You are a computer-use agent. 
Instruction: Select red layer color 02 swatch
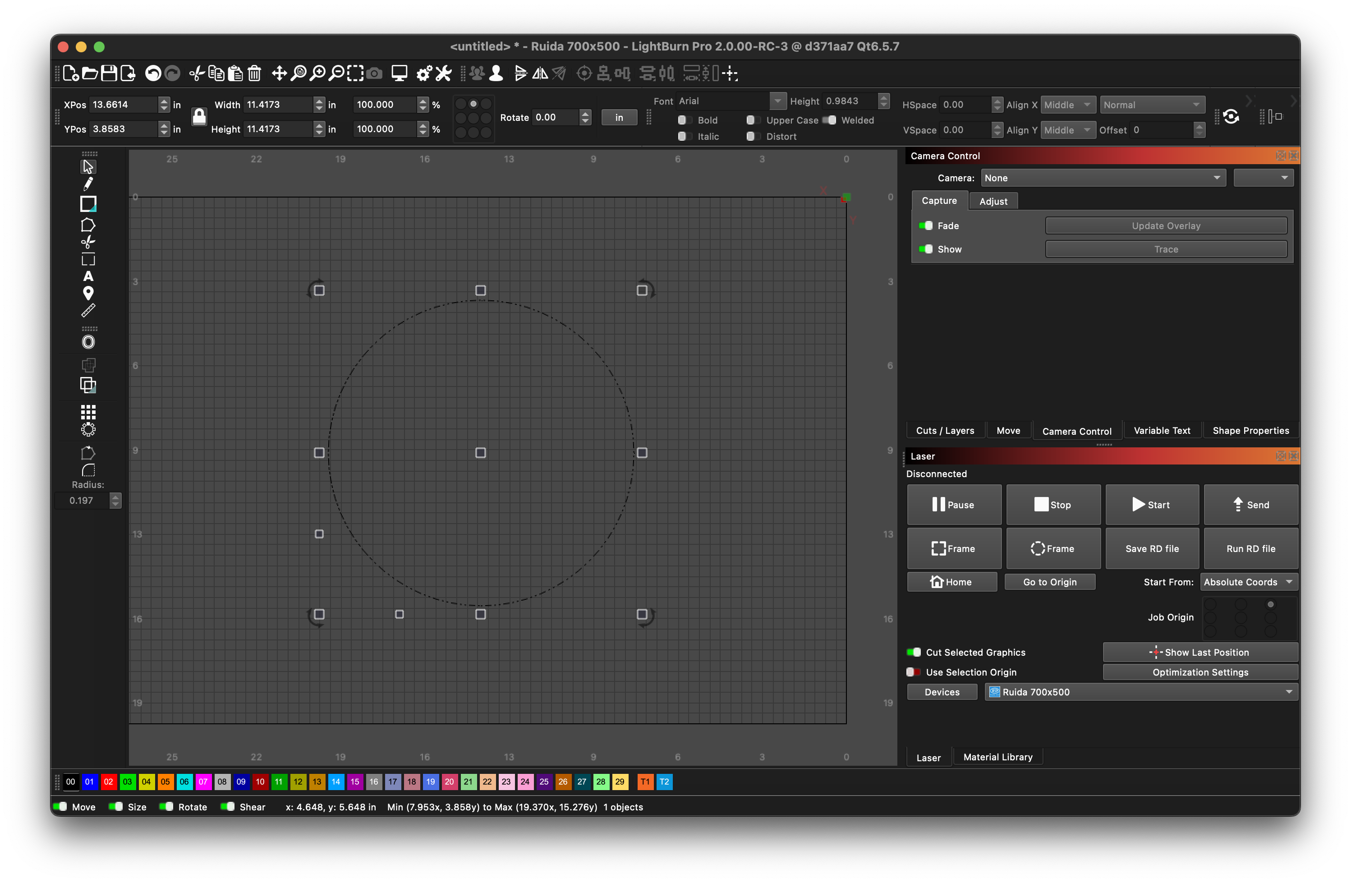(x=108, y=782)
